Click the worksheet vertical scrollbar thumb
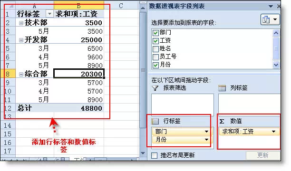291x171 pixels. pos(143,70)
